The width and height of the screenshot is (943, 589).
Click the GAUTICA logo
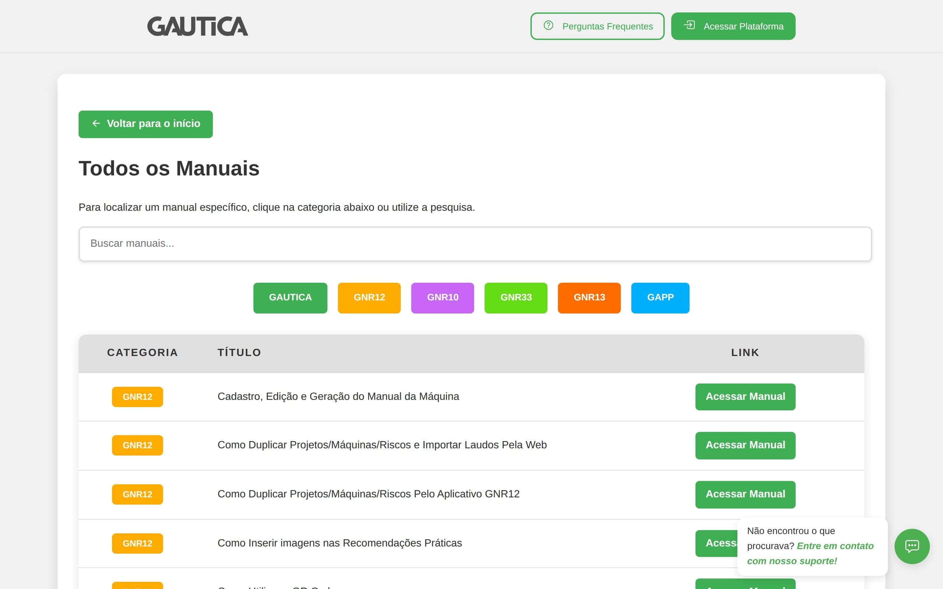[x=197, y=26]
